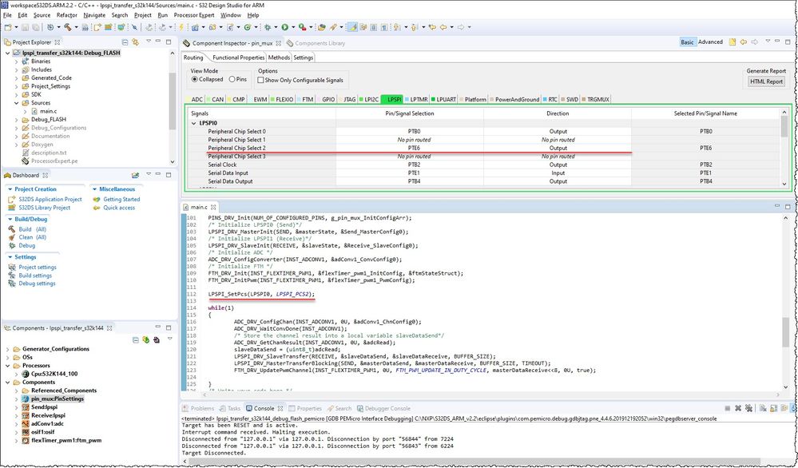Click the Dashboard panel toolbar icon
Screen dimensions: 798x468
[135, 175]
